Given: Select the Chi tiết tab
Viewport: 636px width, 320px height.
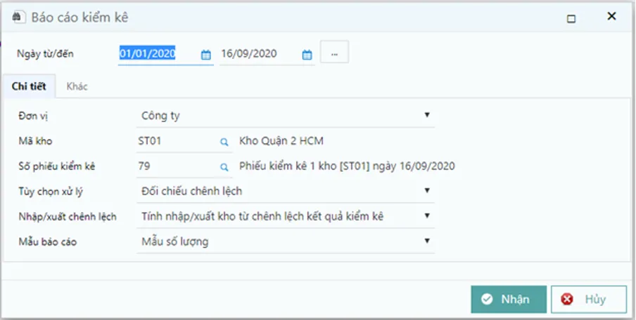Looking at the screenshot, I should click(x=29, y=87).
